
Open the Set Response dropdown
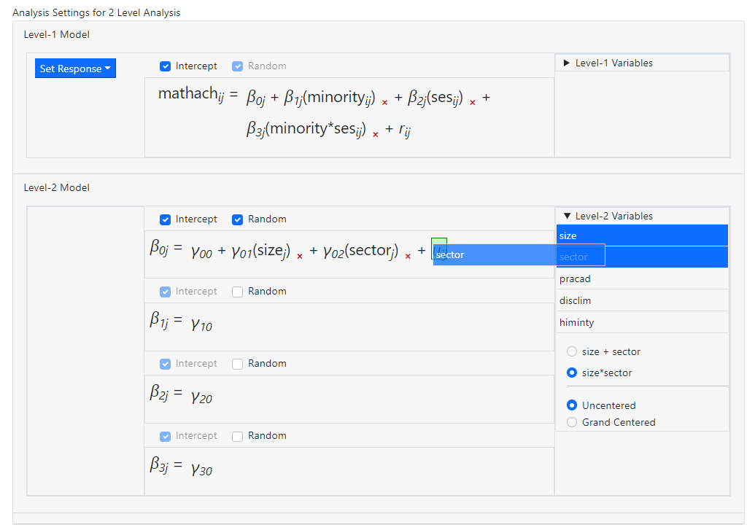(x=75, y=69)
